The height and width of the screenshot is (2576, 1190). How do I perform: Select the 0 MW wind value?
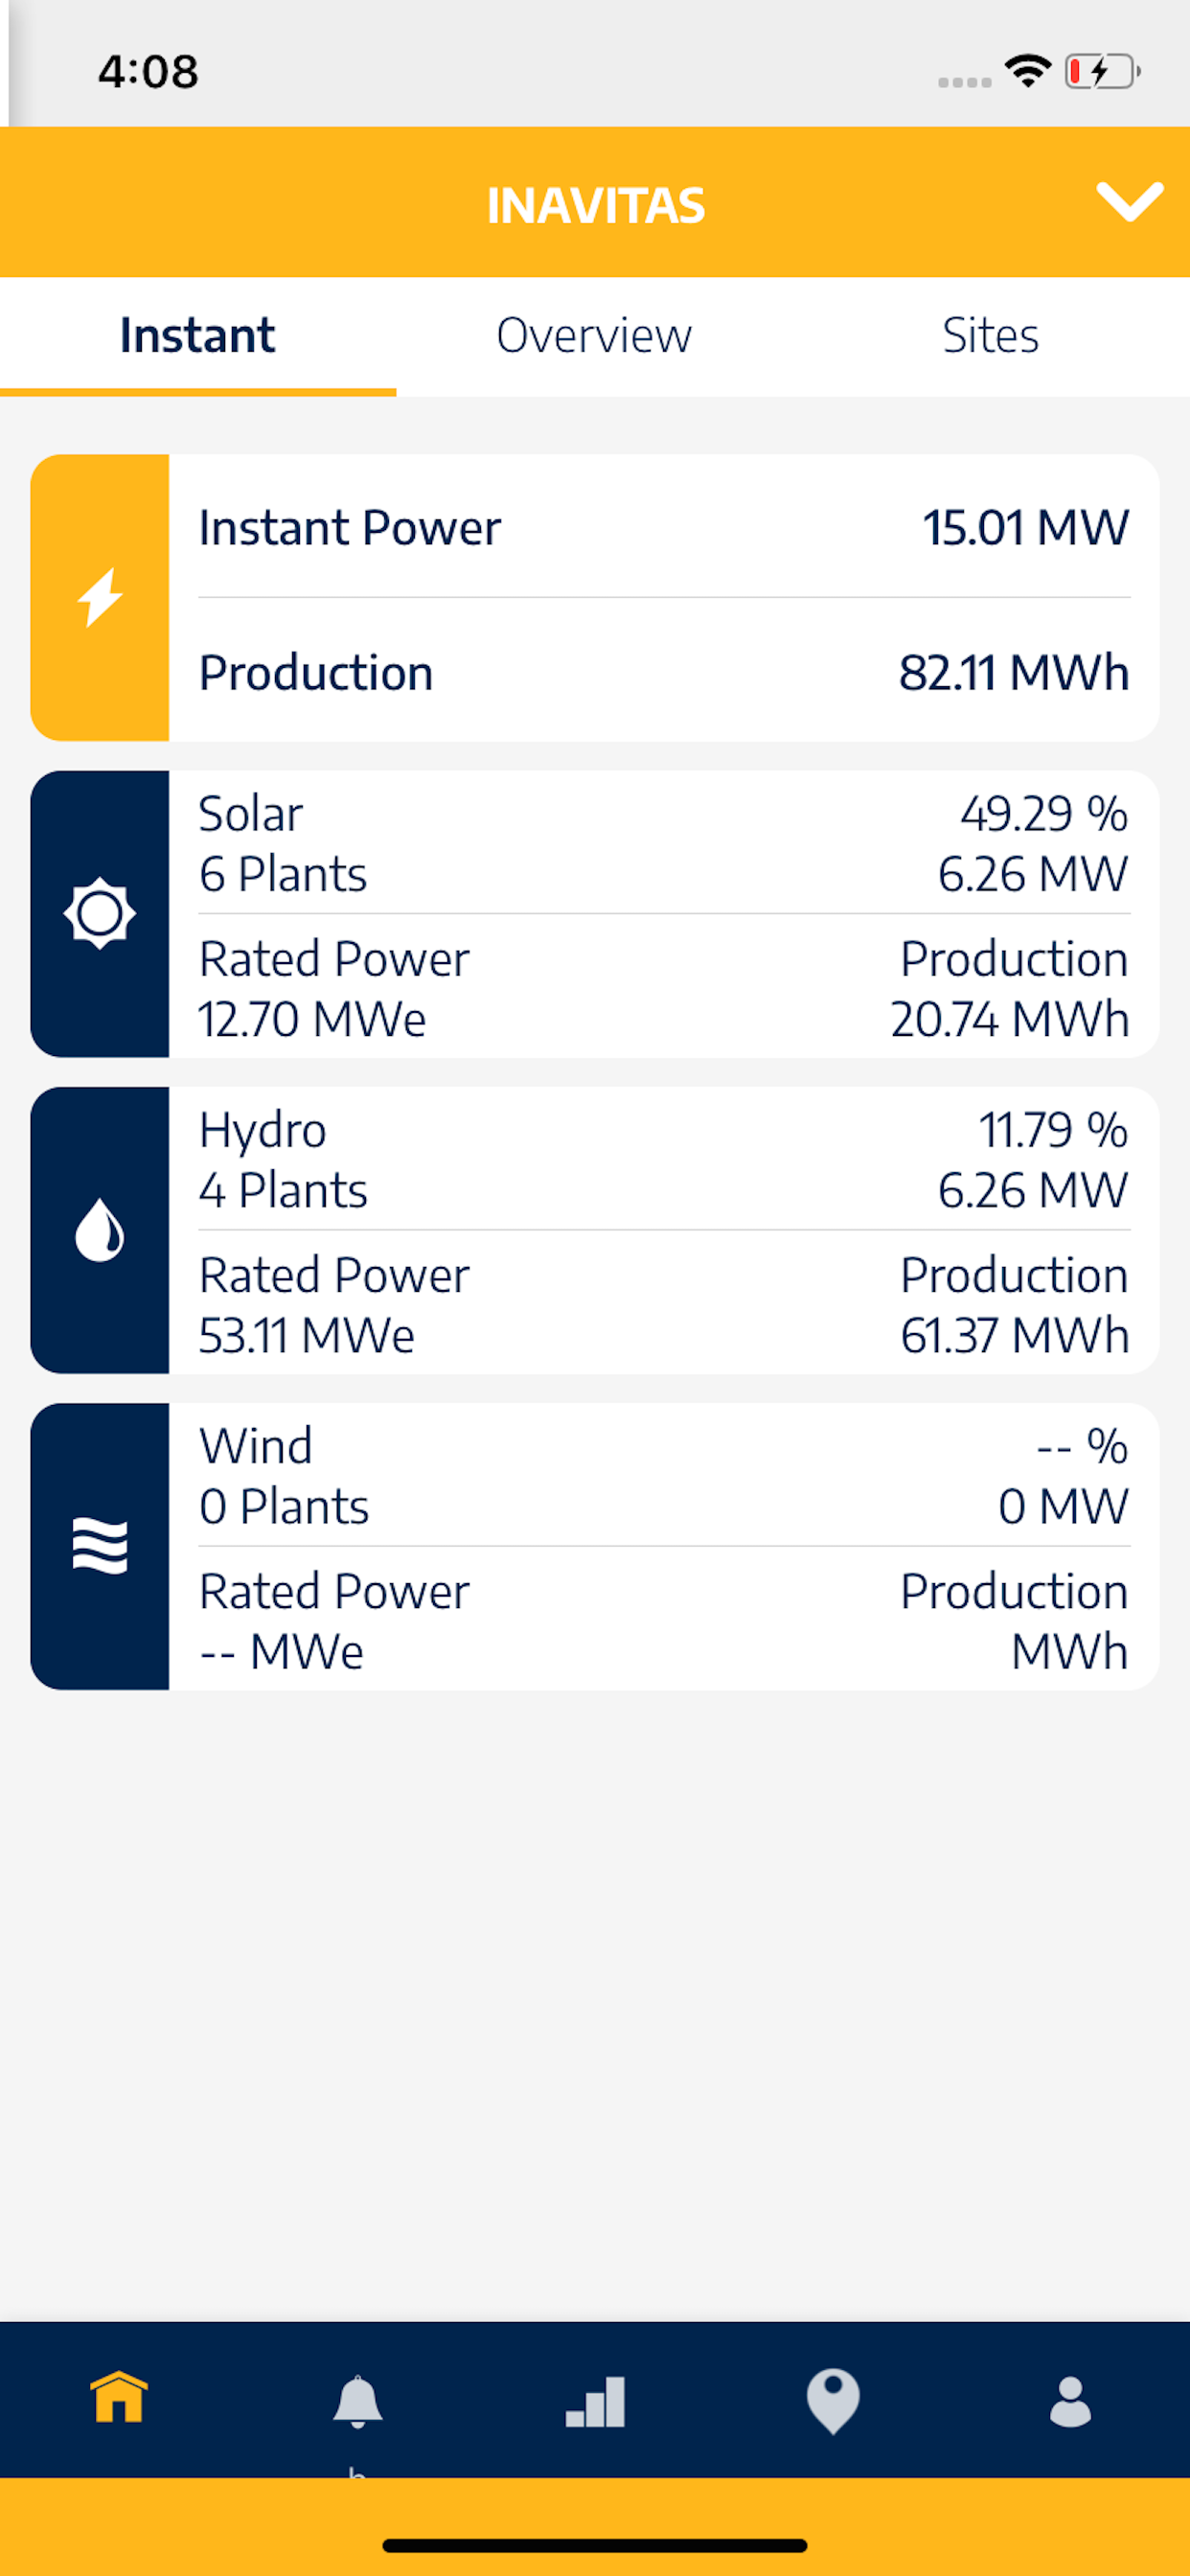tap(1063, 1506)
